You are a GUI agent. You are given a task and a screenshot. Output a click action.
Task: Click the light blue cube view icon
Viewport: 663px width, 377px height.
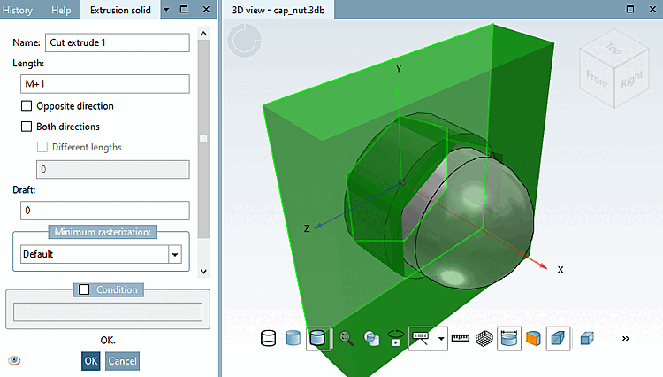point(587,338)
